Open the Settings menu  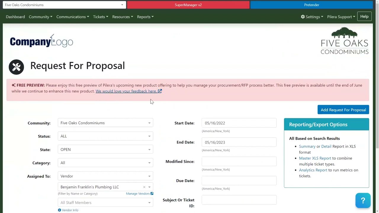pyautogui.click(x=312, y=17)
